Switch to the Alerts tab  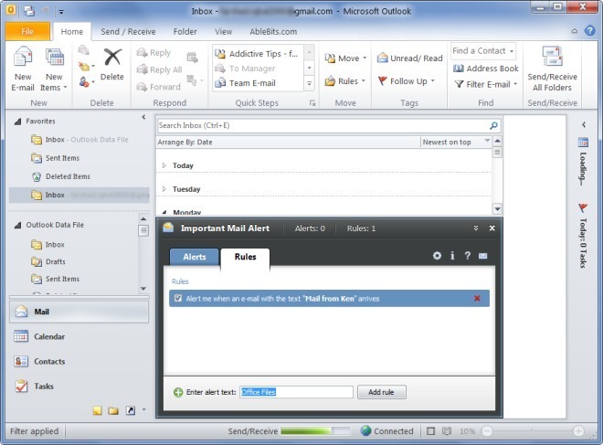[x=195, y=257]
